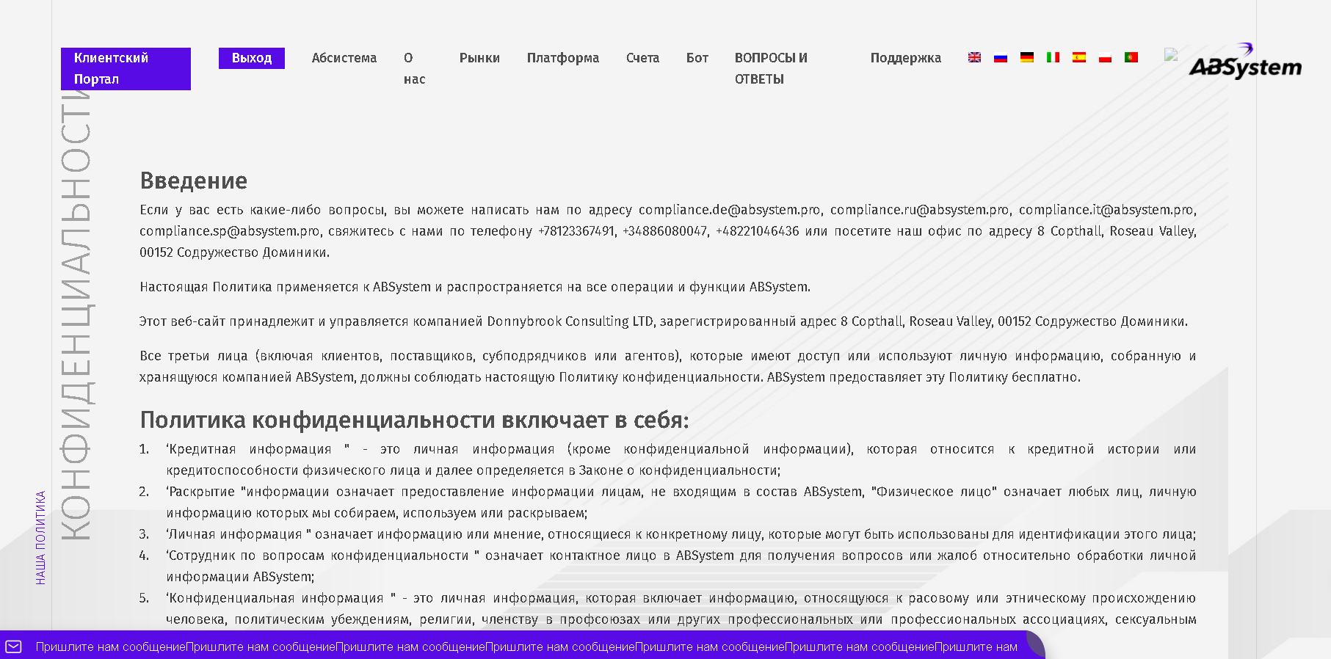Screen dimensions: 1331x659
Task: Click the phone number +34886080047
Action: (665, 231)
